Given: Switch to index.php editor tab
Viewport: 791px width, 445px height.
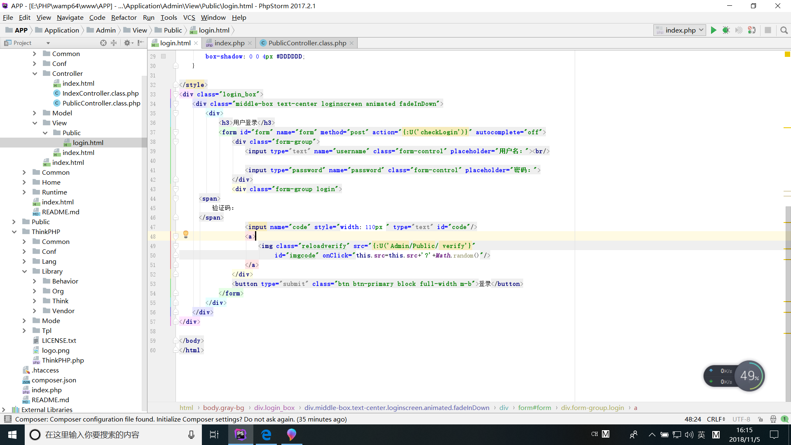Looking at the screenshot, I should 229,43.
